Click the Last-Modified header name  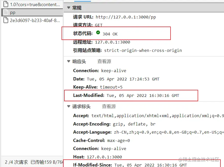tap(89, 95)
